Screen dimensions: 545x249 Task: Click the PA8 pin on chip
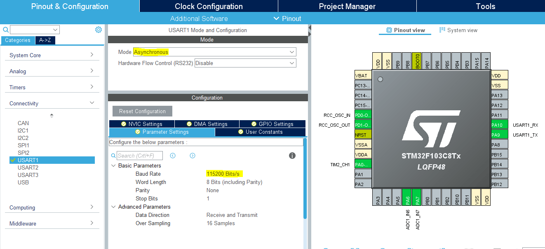(x=499, y=145)
